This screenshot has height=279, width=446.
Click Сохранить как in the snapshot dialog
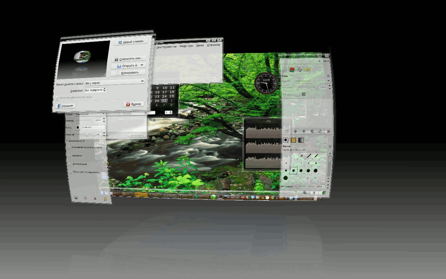(x=129, y=59)
